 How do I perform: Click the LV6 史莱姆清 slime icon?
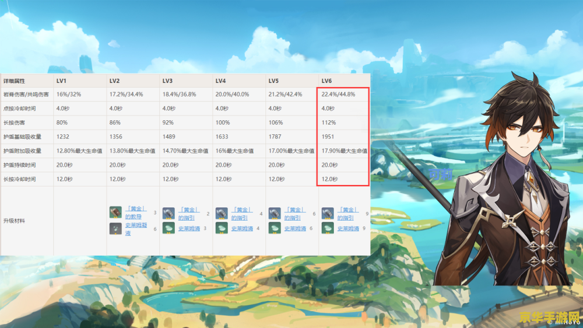coord(328,228)
